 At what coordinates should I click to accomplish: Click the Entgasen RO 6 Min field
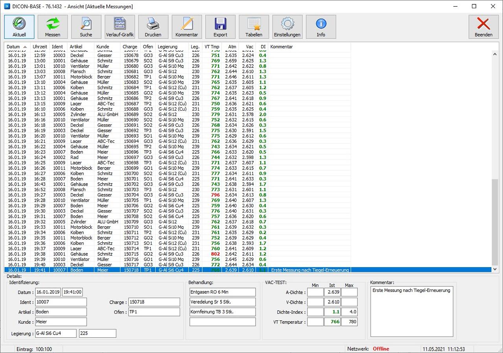[x=222, y=292]
